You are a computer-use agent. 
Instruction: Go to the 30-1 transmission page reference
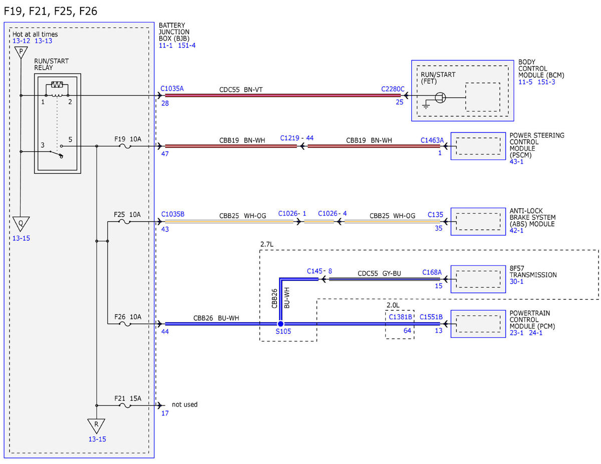[x=517, y=282]
